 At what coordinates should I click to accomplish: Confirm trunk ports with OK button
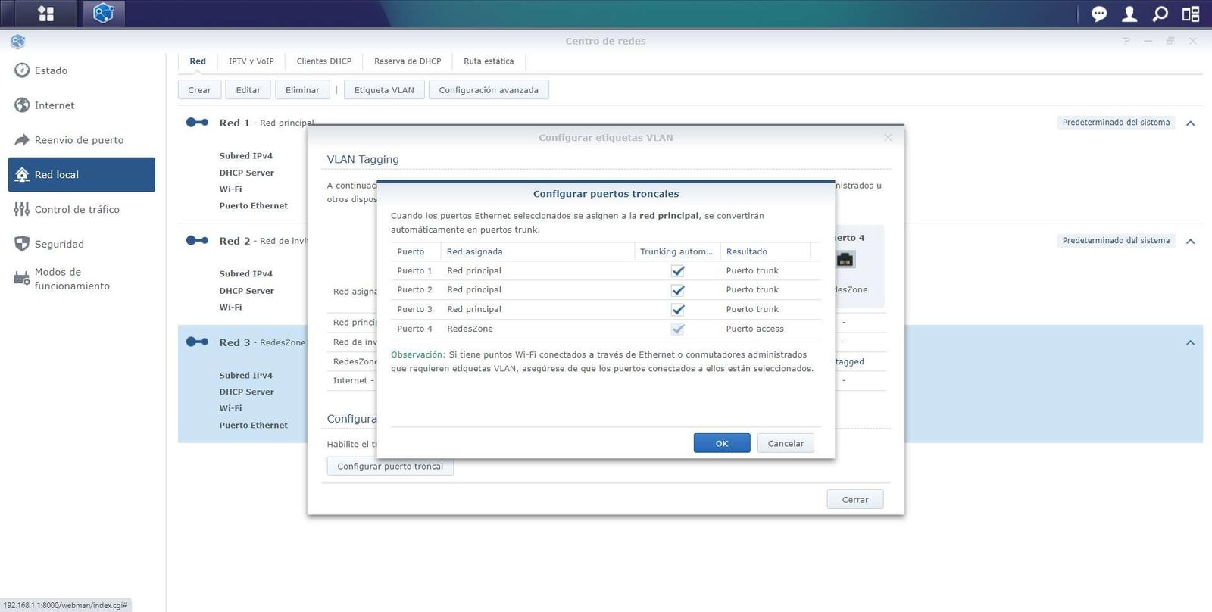(x=722, y=443)
